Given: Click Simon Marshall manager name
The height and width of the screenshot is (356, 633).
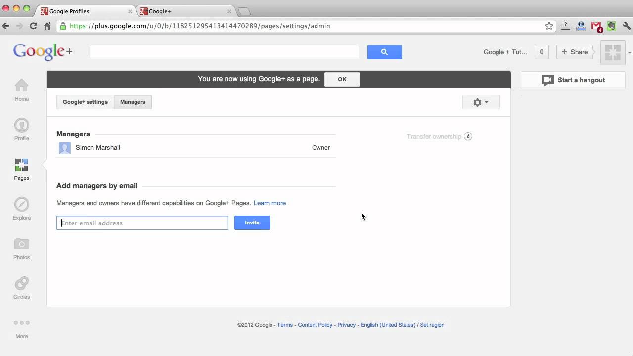Looking at the screenshot, I should pos(98,148).
